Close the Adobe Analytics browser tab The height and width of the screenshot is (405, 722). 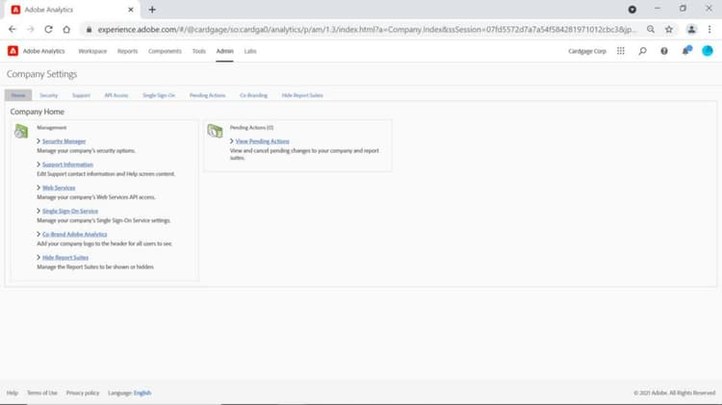(x=131, y=10)
